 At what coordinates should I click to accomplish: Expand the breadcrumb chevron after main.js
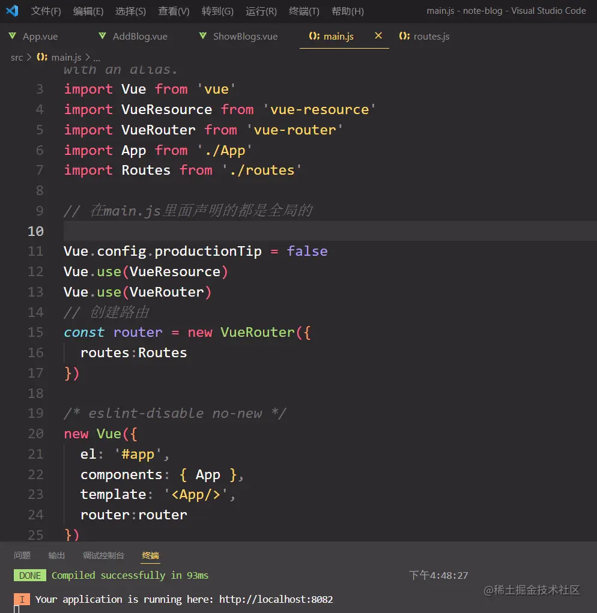pyautogui.click(x=88, y=58)
